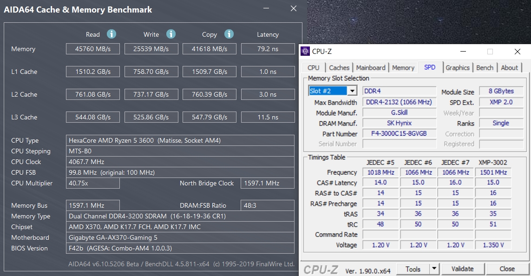Click the JEDEC #5 frequency cell 1018 MHz
531x276 pixels.
[x=380, y=172]
